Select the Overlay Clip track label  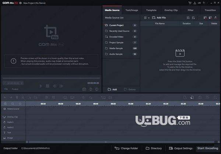tap(13, 117)
